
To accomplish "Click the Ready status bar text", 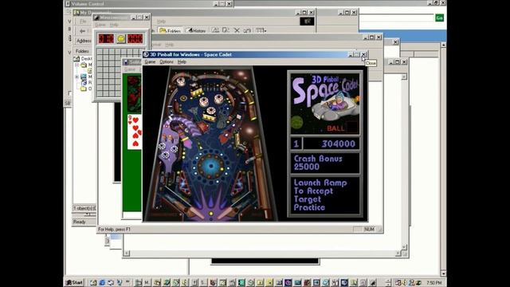I will pos(80,222).
